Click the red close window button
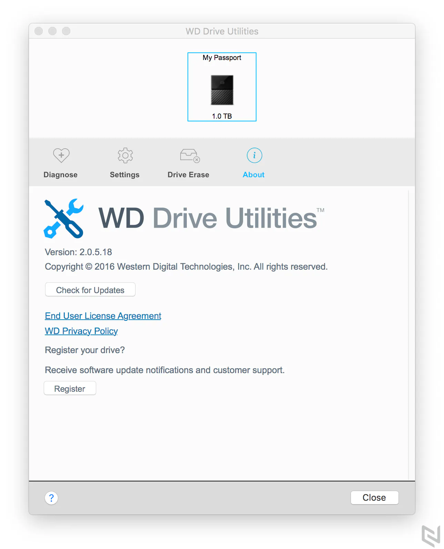The image size is (444, 549). tap(39, 31)
